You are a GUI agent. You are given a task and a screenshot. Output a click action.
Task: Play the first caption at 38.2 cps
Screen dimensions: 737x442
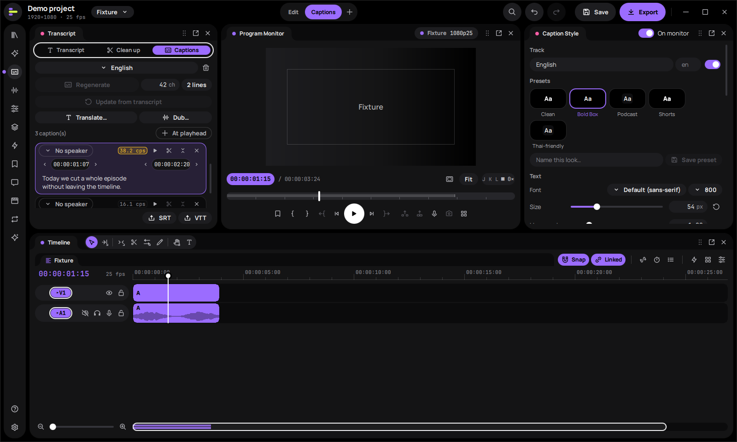(155, 151)
